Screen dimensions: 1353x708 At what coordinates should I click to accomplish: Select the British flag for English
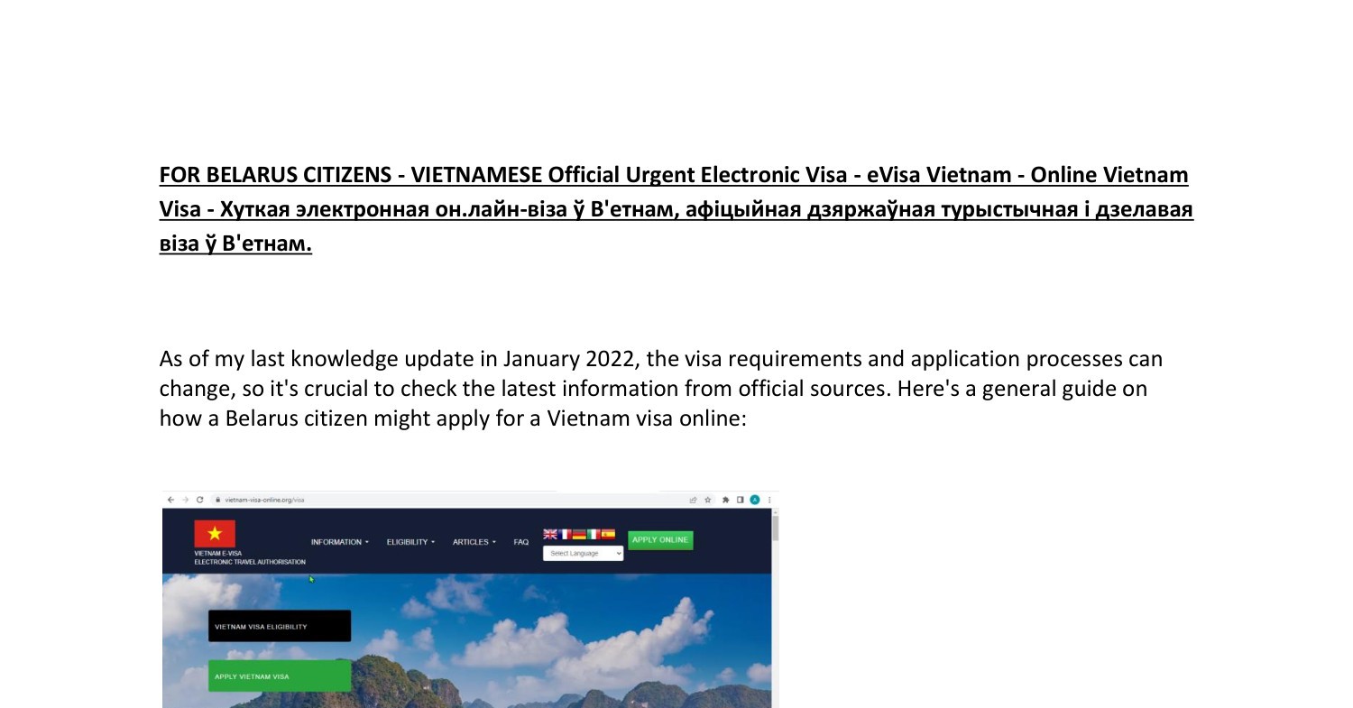(x=548, y=534)
